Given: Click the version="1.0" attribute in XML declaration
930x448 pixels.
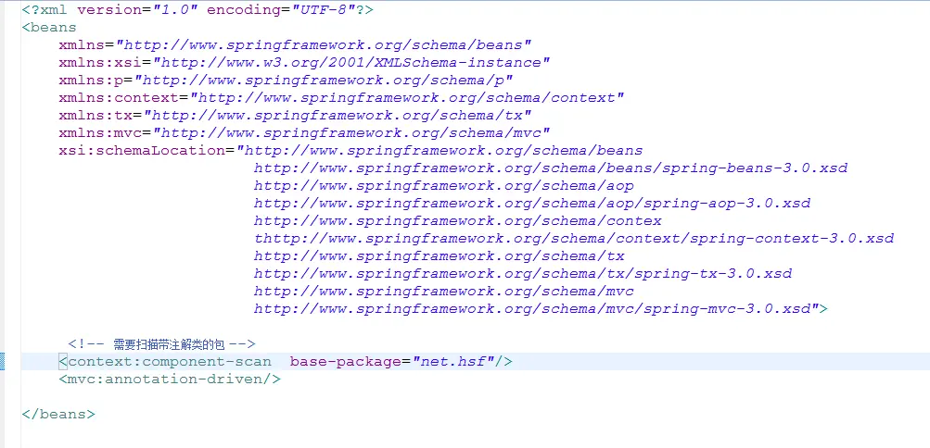Looking at the screenshot, I should point(137,10).
